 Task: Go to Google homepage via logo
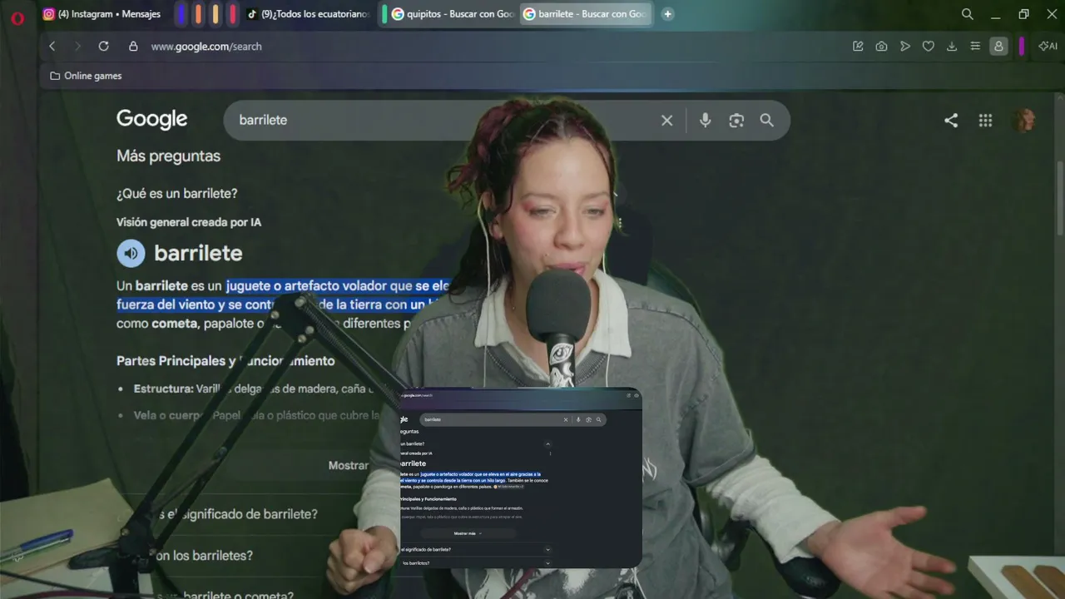[151, 120]
